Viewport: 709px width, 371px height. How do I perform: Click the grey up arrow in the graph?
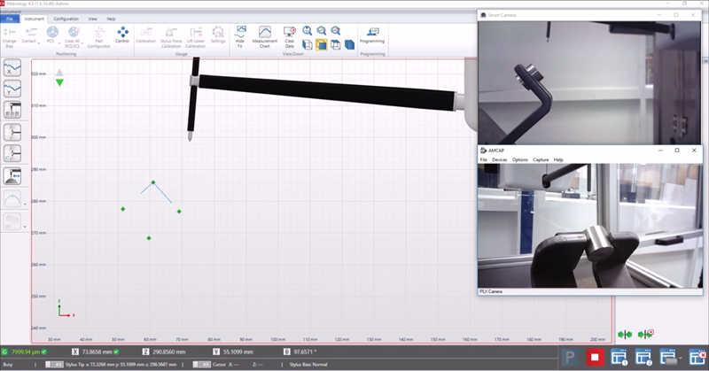(59, 73)
